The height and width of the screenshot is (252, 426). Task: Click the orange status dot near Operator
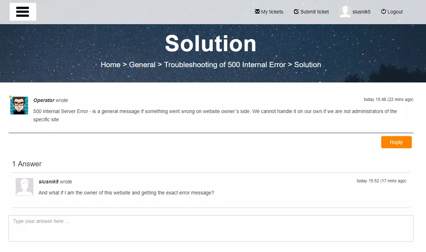coord(10,96)
